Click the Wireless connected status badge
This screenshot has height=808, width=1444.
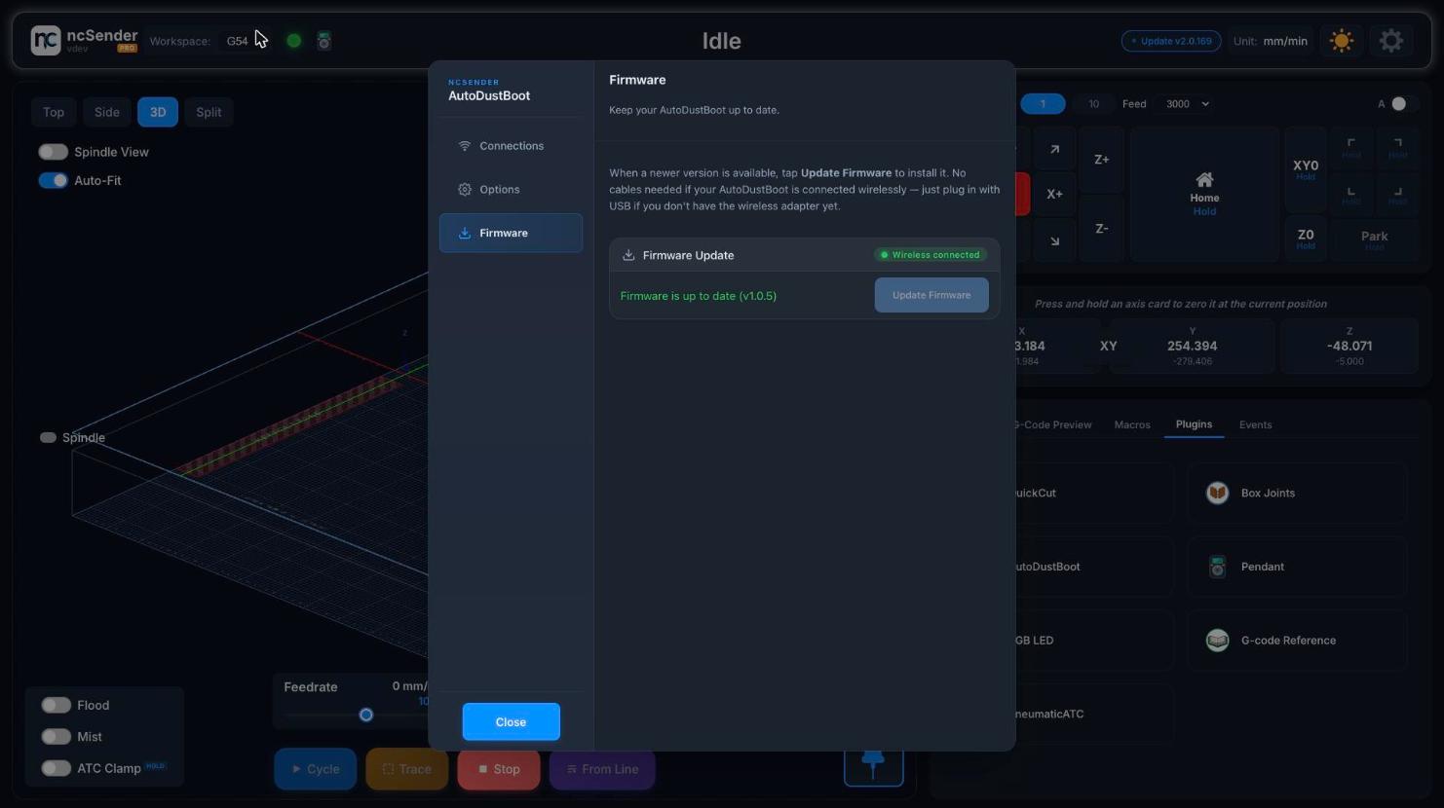(931, 255)
